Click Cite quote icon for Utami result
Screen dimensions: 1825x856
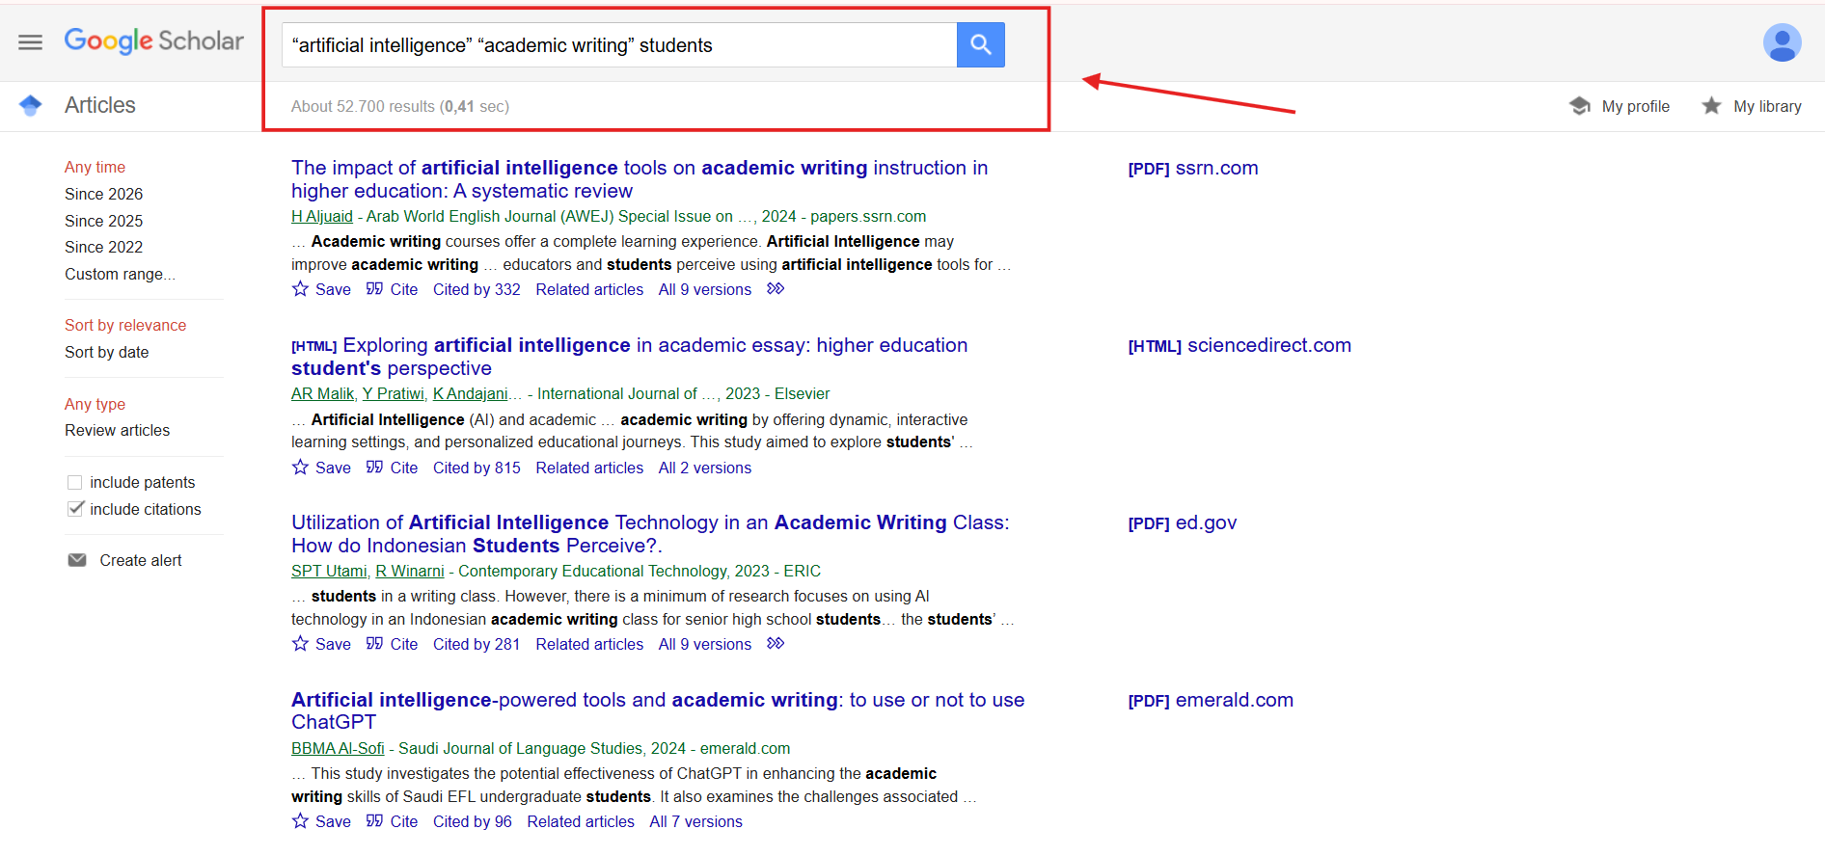375,644
